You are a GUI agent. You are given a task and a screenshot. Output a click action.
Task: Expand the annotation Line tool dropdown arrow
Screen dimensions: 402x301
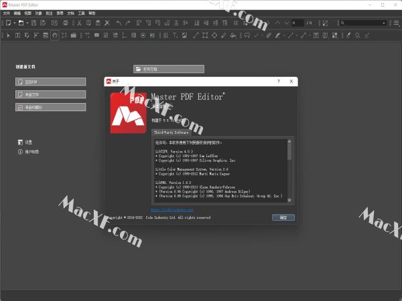(297, 35)
